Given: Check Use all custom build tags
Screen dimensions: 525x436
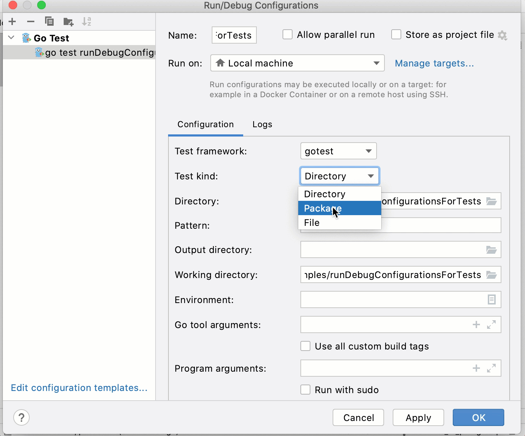Looking at the screenshot, I should (x=305, y=346).
